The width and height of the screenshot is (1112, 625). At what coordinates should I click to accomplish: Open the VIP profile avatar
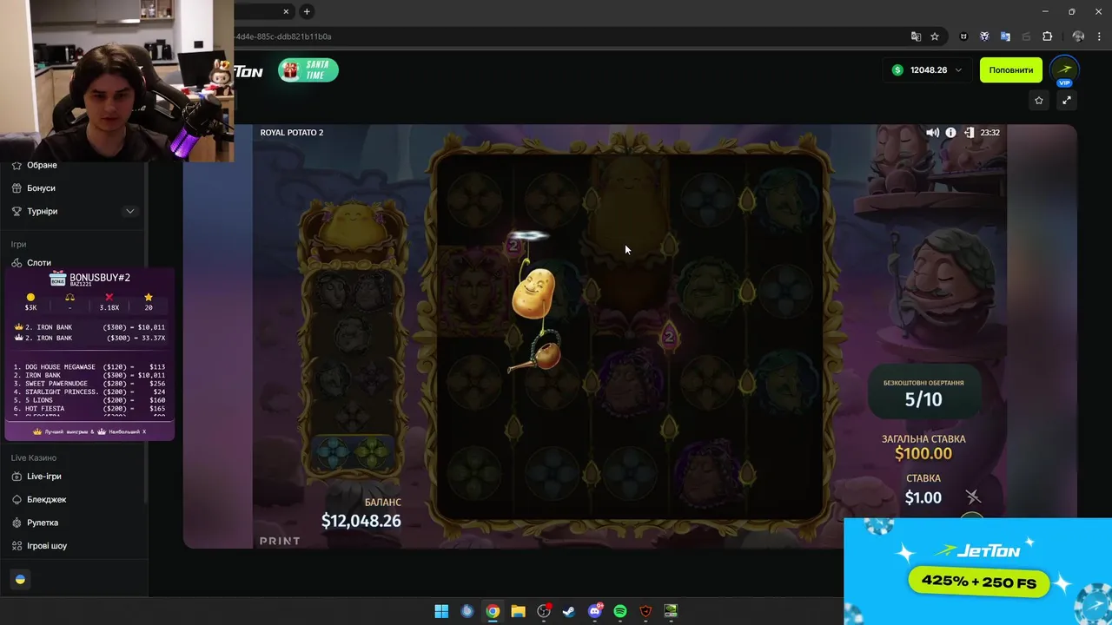[1064, 70]
